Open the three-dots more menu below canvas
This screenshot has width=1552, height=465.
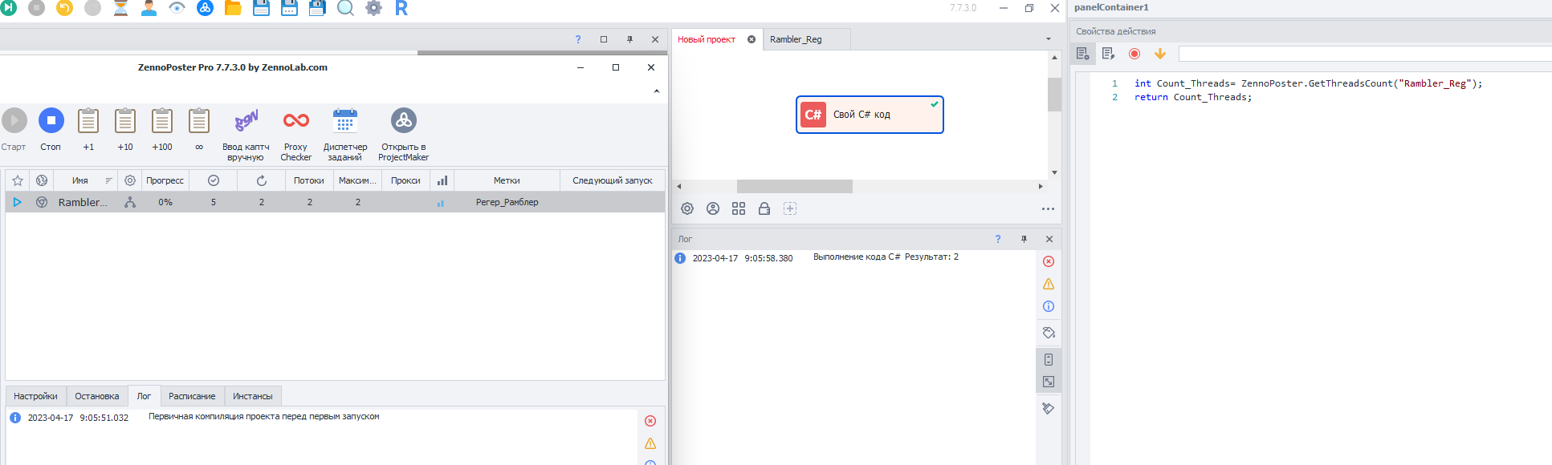pos(1048,208)
